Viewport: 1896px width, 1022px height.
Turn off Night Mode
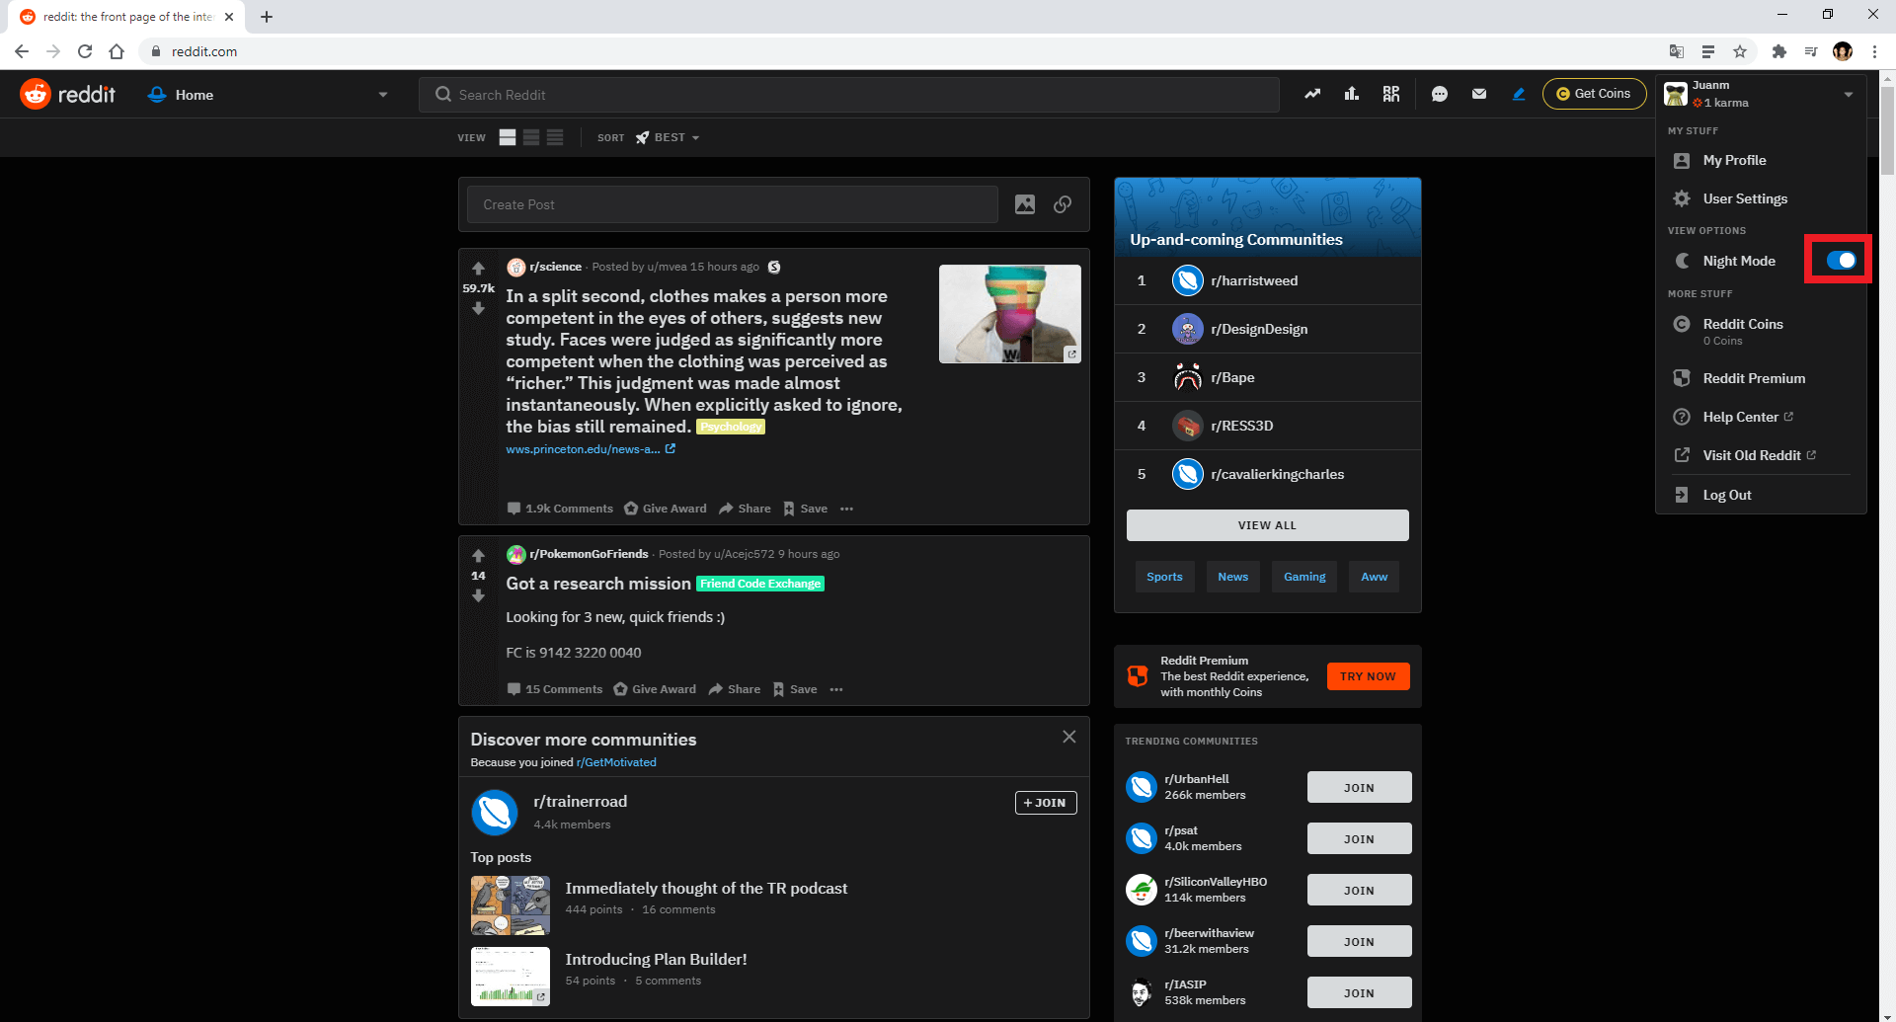point(1839,260)
